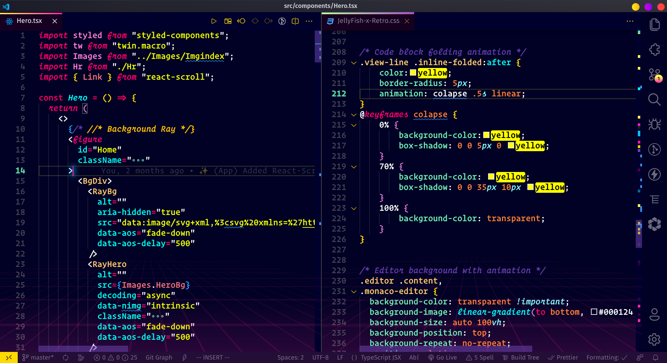Open Run and Debug bug icon

coord(654,124)
